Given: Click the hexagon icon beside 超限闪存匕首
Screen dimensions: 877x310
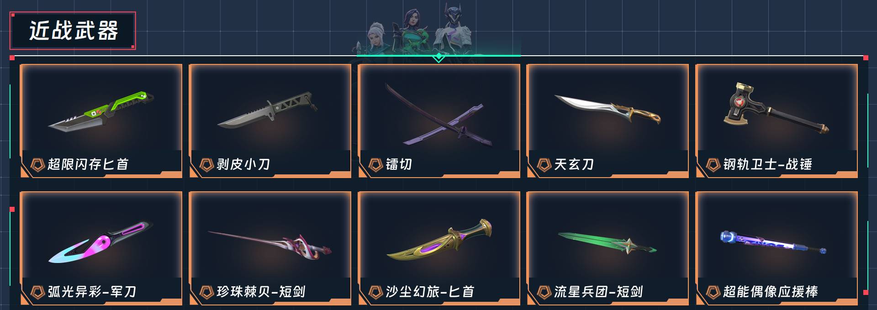Looking at the screenshot, I should coord(37,164).
